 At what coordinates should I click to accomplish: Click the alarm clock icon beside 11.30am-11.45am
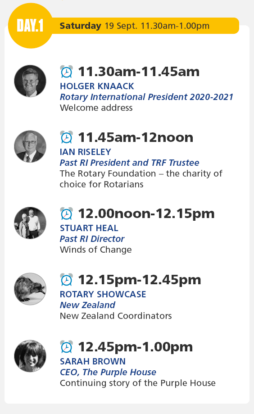point(66,72)
